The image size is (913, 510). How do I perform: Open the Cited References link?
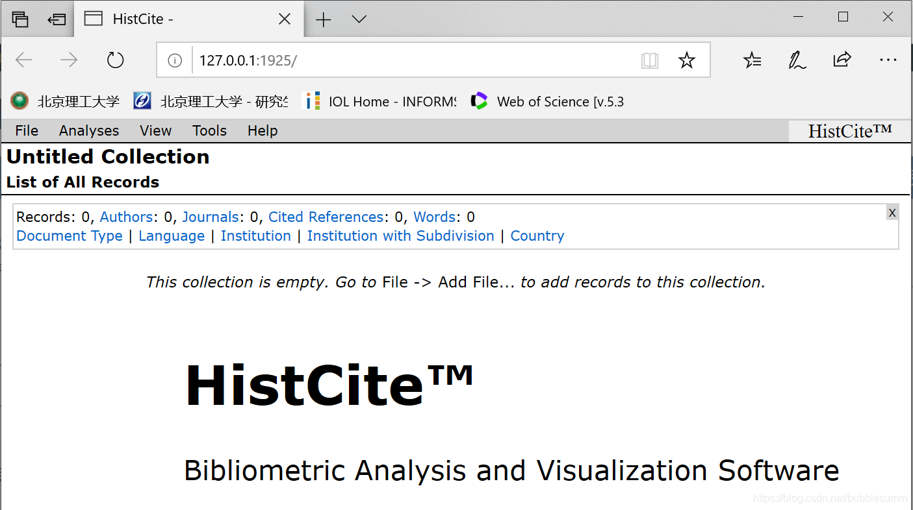pos(326,217)
